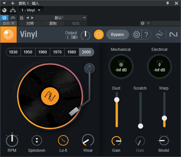Open the preset file document icon
Viewport: 181px width, 157px height.
tap(22, 18)
